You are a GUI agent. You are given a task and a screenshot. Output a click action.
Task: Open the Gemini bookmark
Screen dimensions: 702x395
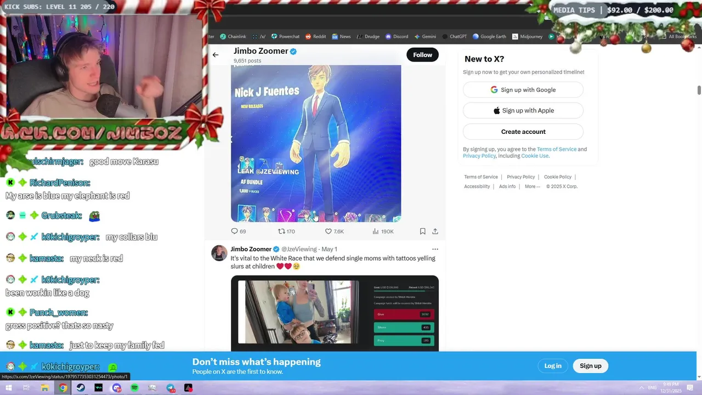(x=425, y=37)
